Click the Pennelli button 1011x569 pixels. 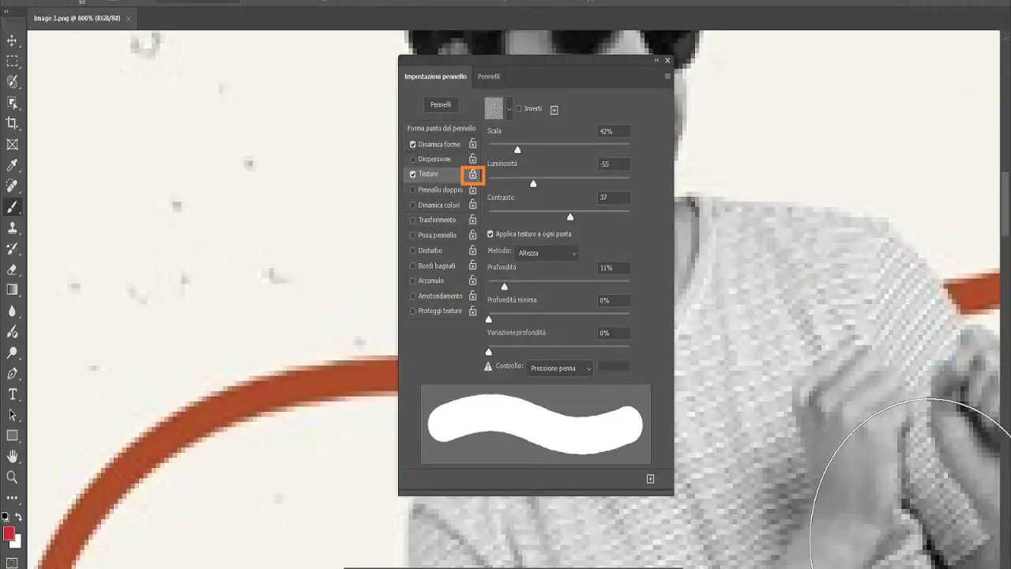pyautogui.click(x=441, y=104)
